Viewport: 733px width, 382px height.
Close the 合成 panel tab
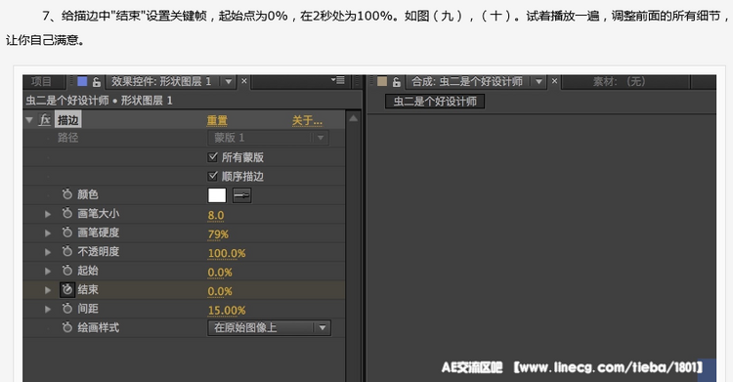tap(554, 81)
